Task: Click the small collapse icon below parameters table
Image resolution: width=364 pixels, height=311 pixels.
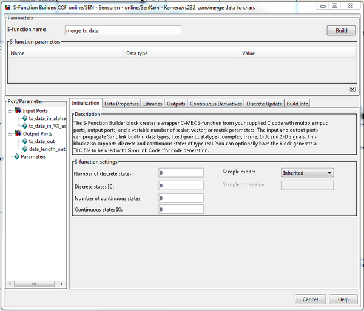Action: (x=352, y=89)
